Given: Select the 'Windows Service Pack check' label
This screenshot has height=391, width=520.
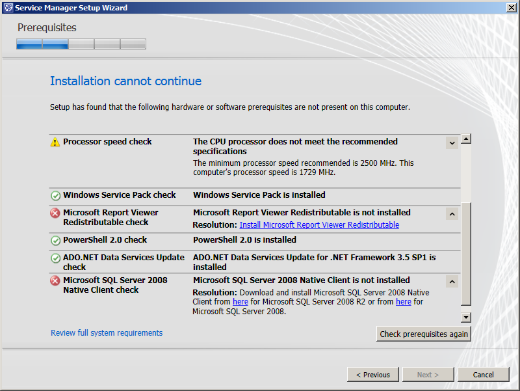Looking at the screenshot, I should click(x=120, y=195).
